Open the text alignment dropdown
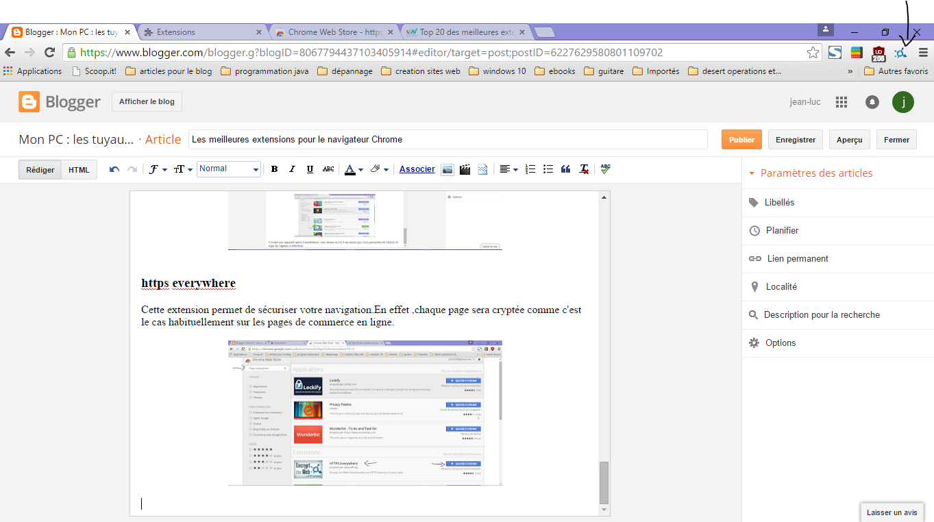The image size is (934, 522). pos(508,169)
